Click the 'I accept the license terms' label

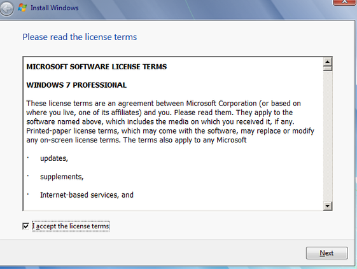(x=71, y=226)
